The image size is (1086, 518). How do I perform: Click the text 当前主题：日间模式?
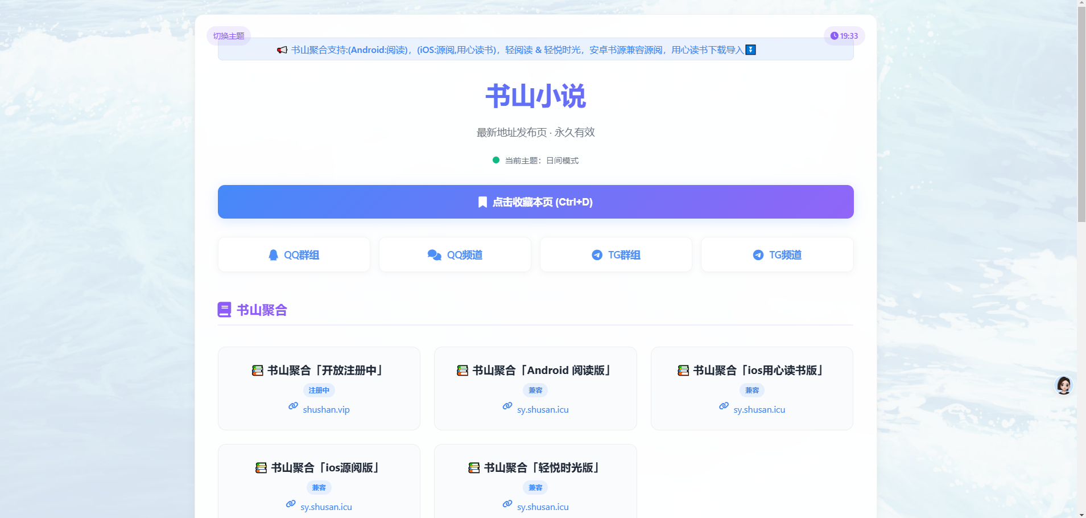(542, 161)
